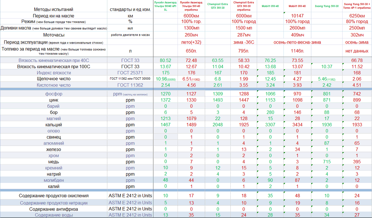Screen dimensions: 372x218
Task: Select 'Вязкость кинематическая при 100С' row label
Action: [x=54, y=67]
